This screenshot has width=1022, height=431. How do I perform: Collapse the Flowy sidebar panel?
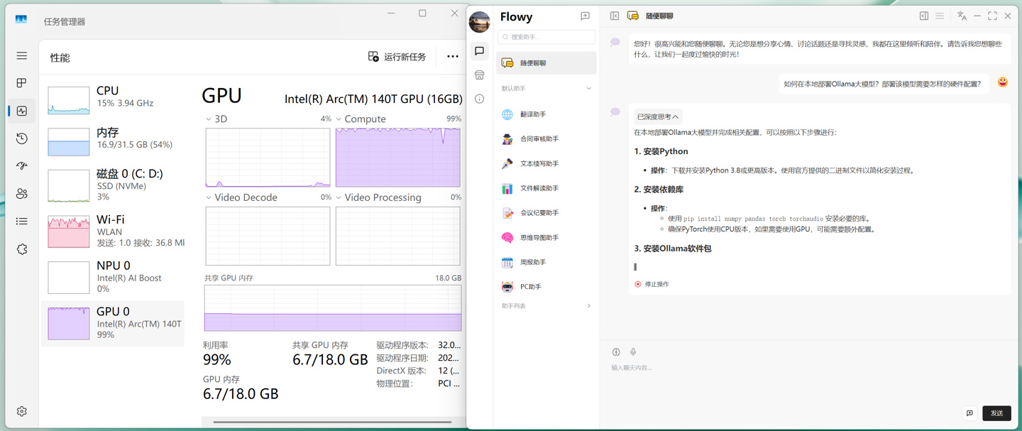[x=615, y=16]
